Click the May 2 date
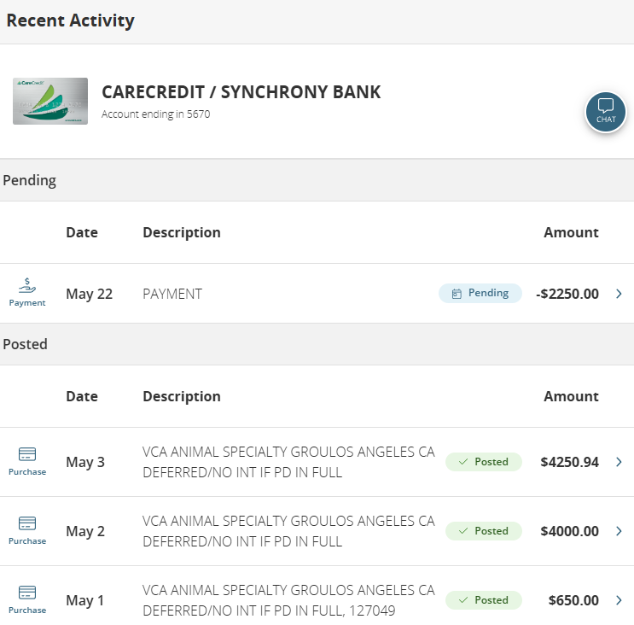634x625 pixels. click(x=85, y=531)
